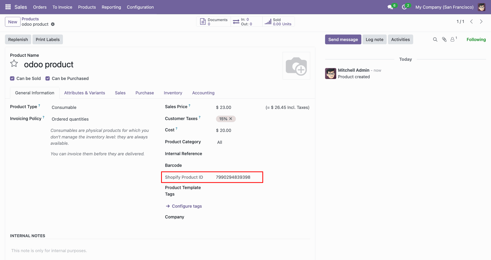The width and height of the screenshot is (491, 260).
Task: Uncheck the Can be Purchased checkbox
Action: (x=48, y=78)
